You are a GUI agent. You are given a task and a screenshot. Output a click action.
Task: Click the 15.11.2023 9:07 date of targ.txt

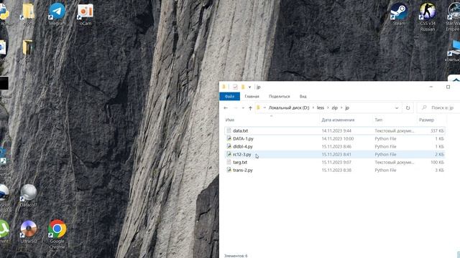point(336,163)
